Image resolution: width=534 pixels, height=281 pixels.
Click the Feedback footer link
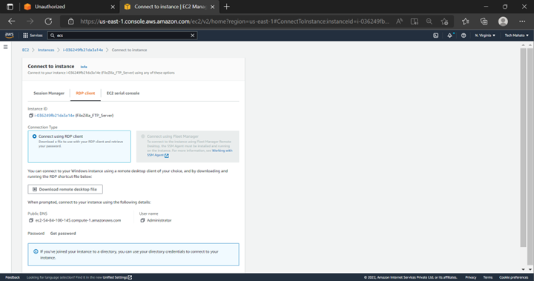click(x=13, y=277)
